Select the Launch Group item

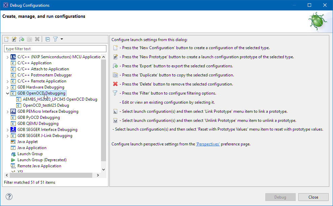(30, 154)
